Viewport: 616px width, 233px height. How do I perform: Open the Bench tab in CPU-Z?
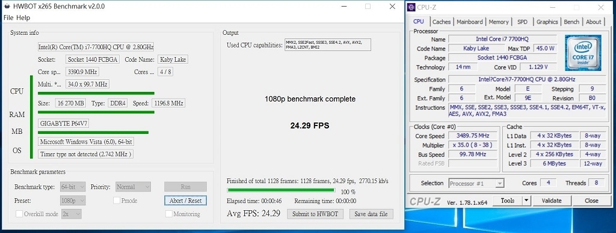coord(571,22)
